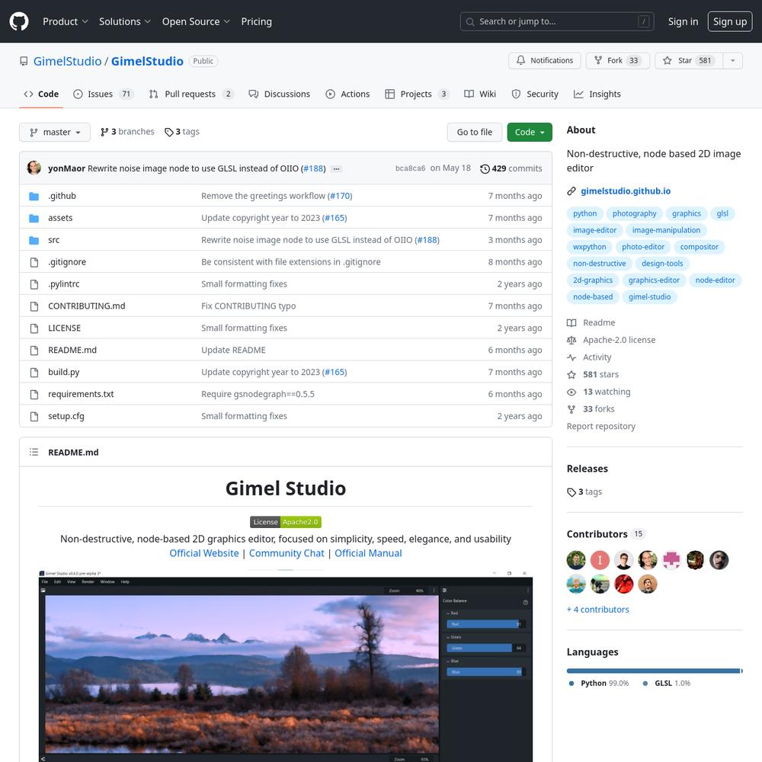Screen dimensions: 762x762
Task: Expand commit message ellipsis button
Action: [336, 168]
